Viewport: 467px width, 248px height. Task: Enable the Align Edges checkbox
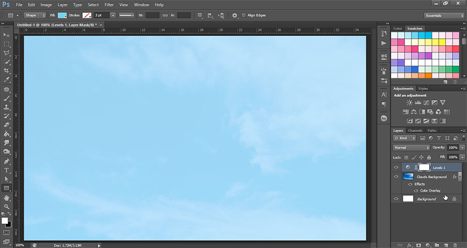[x=244, y=15]
